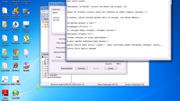Click status text Каталог: 0 файла(ов), 0 KB
The image size is (180, 101).
pos(134,84)
